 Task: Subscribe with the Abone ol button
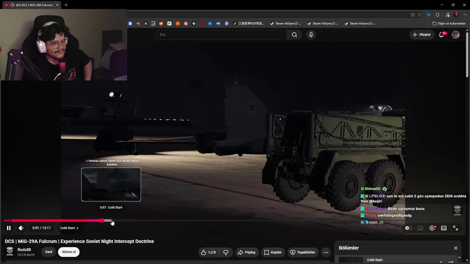click(x=69, y=252)
